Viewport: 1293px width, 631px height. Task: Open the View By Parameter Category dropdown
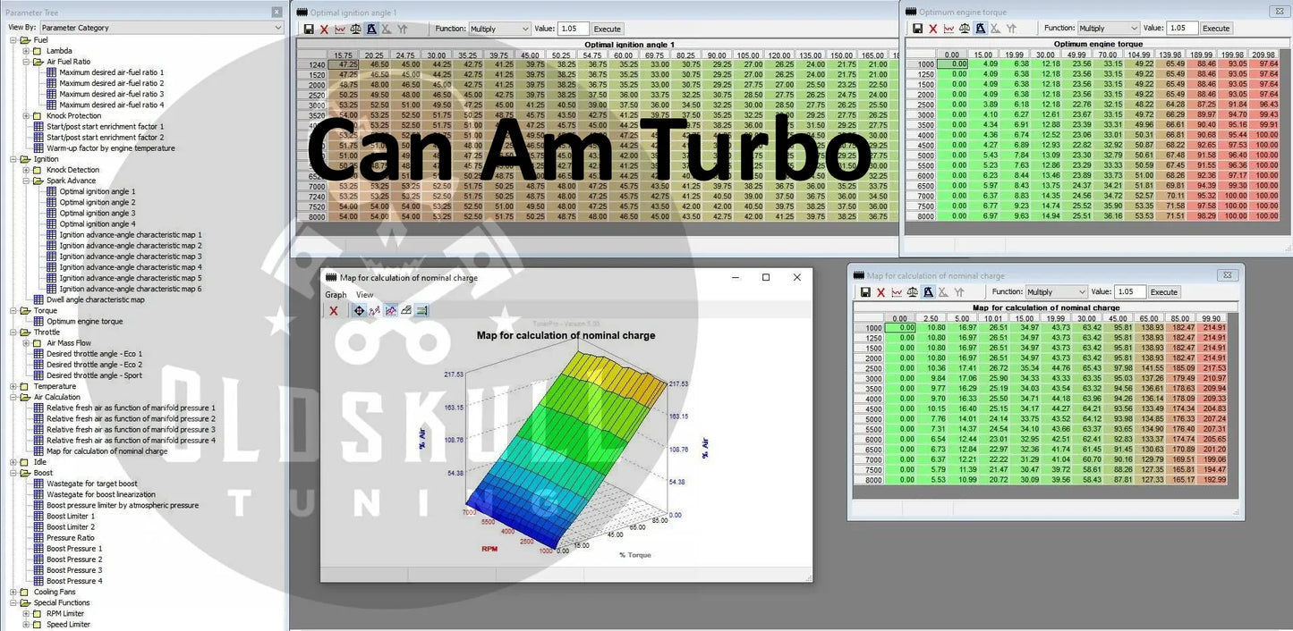click(161, 28)
